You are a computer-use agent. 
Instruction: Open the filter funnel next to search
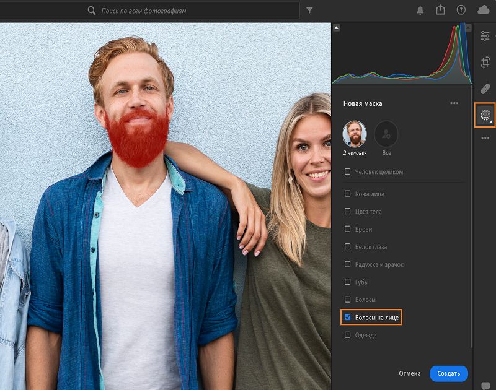click(309, 11)
